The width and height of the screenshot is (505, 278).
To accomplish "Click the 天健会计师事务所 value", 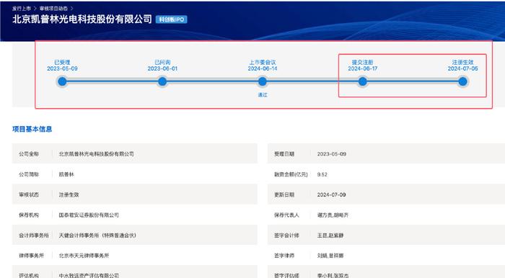I will tap(97, 236).
